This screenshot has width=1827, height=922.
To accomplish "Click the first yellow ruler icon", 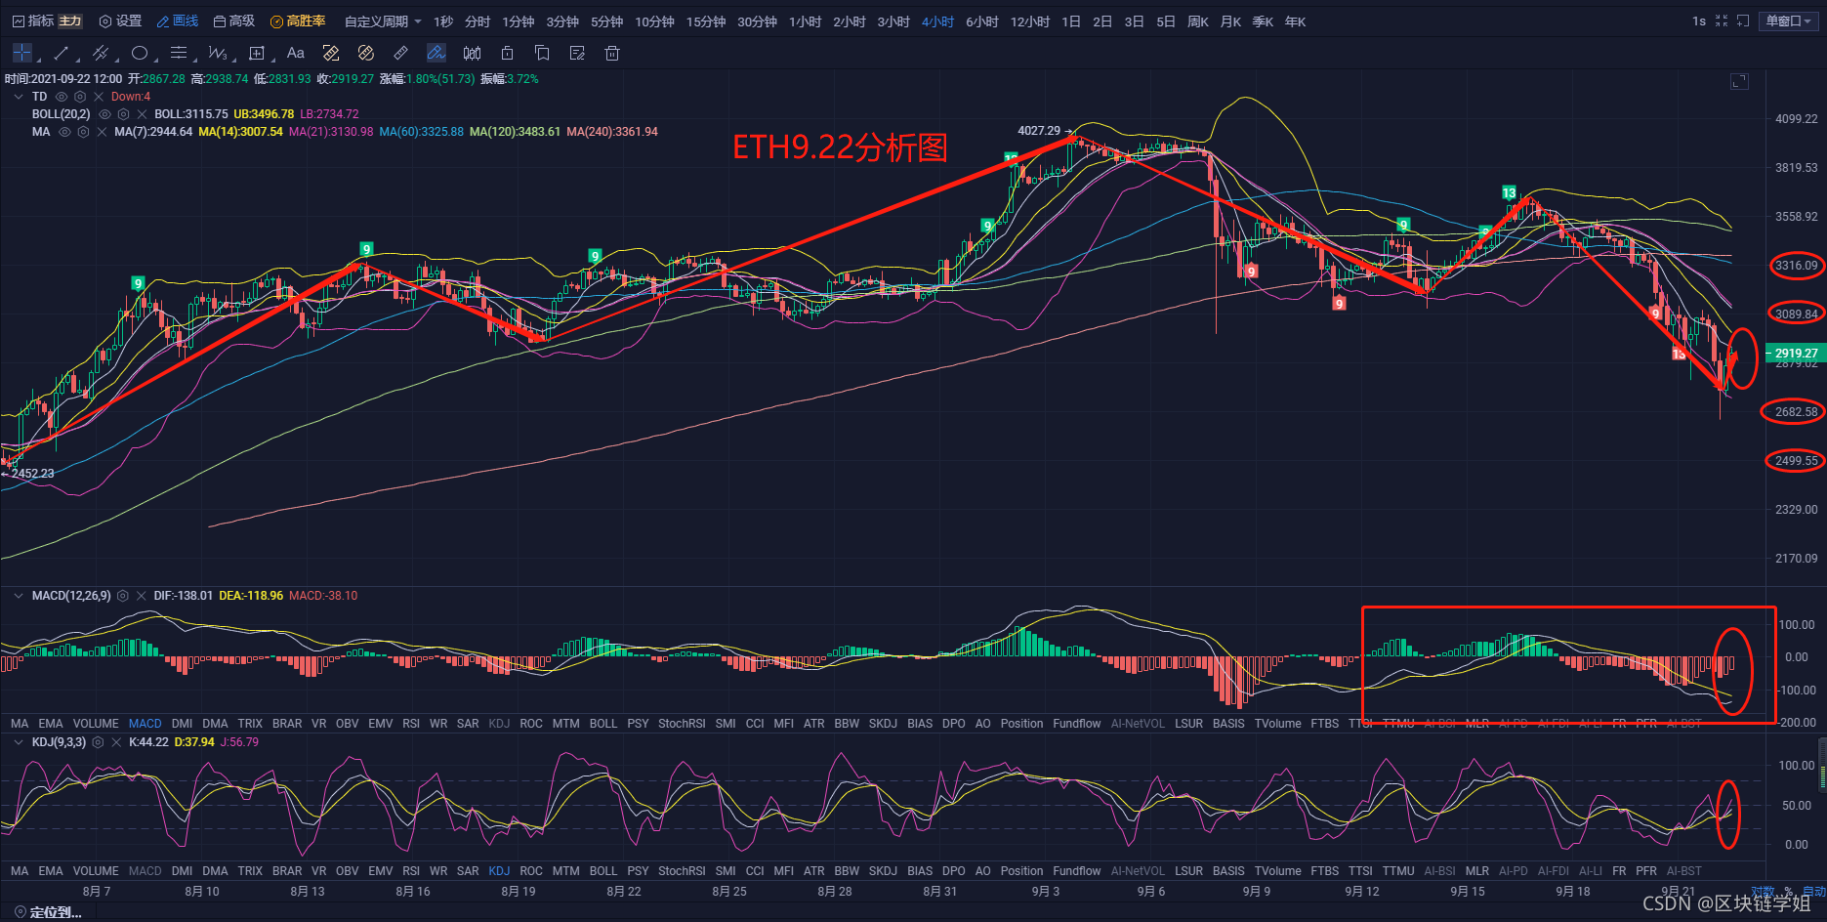I will coord(331,53).
